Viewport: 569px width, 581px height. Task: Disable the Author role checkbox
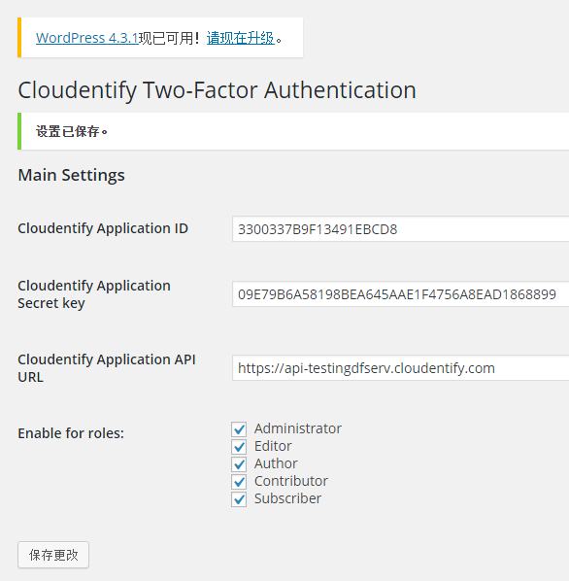239,463
